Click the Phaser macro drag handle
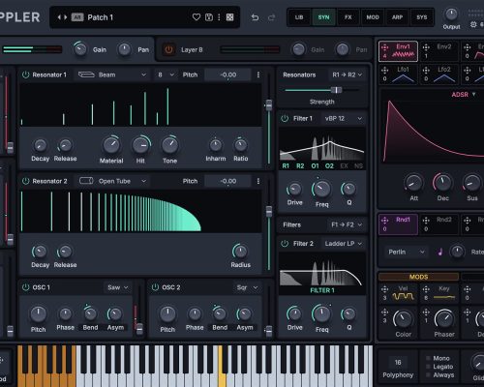The width and height of the screenshot is (484, 387). click(426, 312)
